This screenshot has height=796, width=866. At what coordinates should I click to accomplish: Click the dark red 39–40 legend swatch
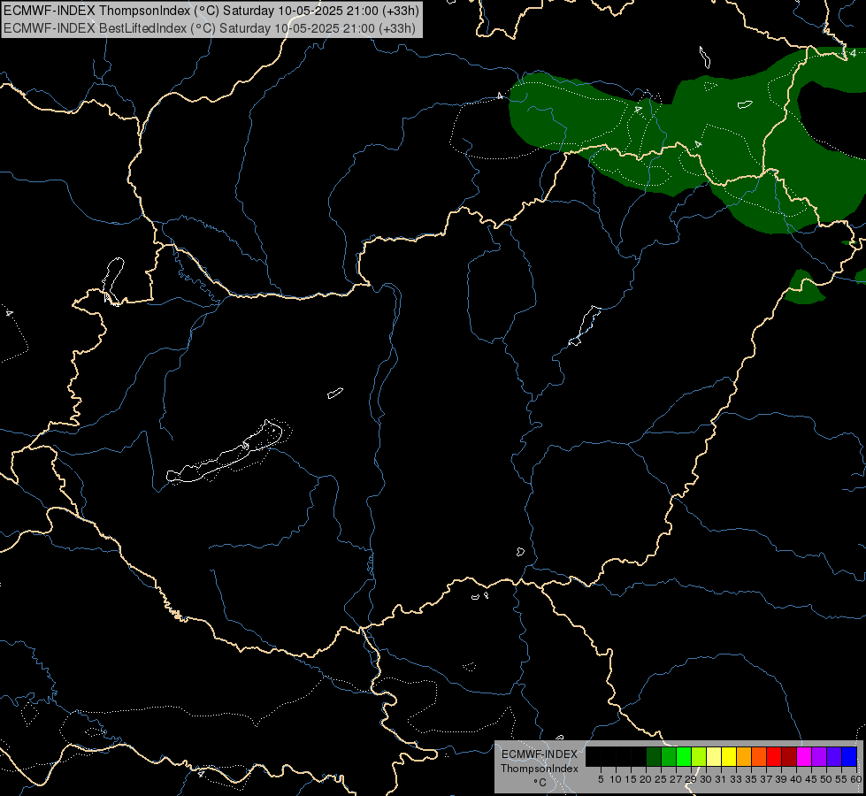click(x=789, y=756)
